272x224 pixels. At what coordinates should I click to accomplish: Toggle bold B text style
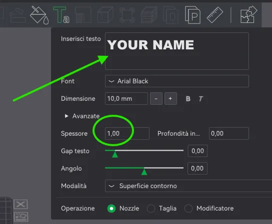pyautogui.click(x=188, y=99)
